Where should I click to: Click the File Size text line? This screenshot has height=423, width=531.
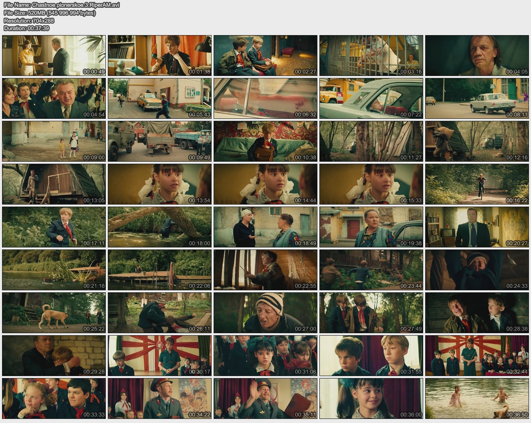(50, 13)
